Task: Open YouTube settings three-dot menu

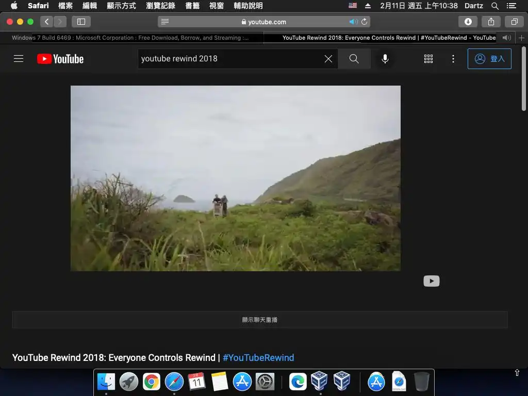Action: (x=453, y=59)
